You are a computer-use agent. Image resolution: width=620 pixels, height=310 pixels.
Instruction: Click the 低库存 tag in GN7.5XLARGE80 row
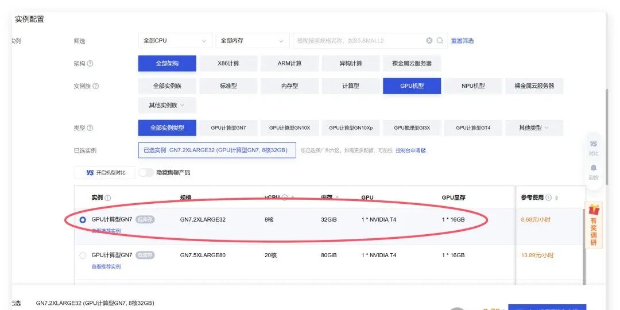145,255
